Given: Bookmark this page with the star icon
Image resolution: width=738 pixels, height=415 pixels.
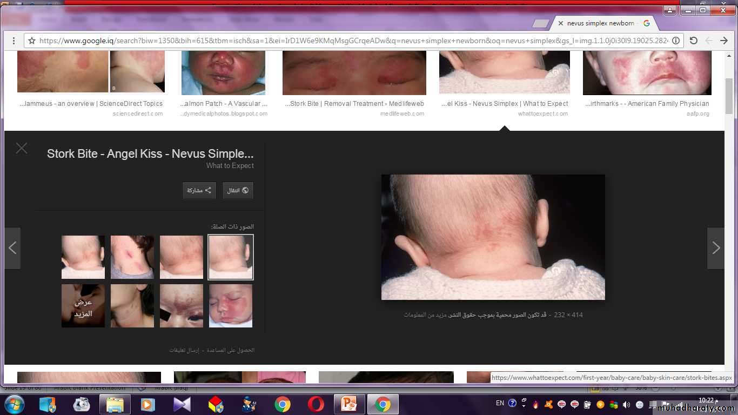Looking at the screenshot, I should 32,41.
